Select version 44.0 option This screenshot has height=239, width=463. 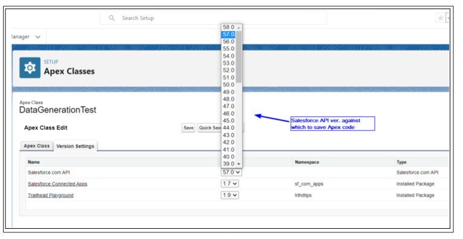[x=229, y=128]
